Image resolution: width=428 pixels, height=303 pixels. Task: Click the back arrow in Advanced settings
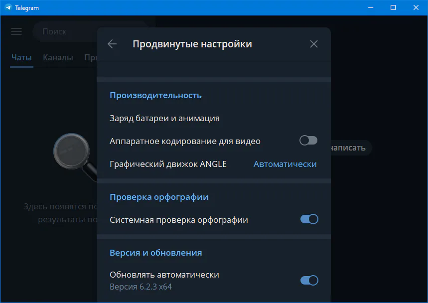coord(112,44)
